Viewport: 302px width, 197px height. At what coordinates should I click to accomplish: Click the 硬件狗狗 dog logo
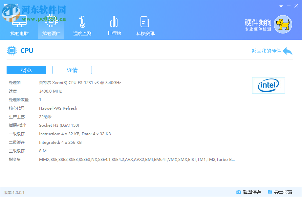tap(282, 24)
